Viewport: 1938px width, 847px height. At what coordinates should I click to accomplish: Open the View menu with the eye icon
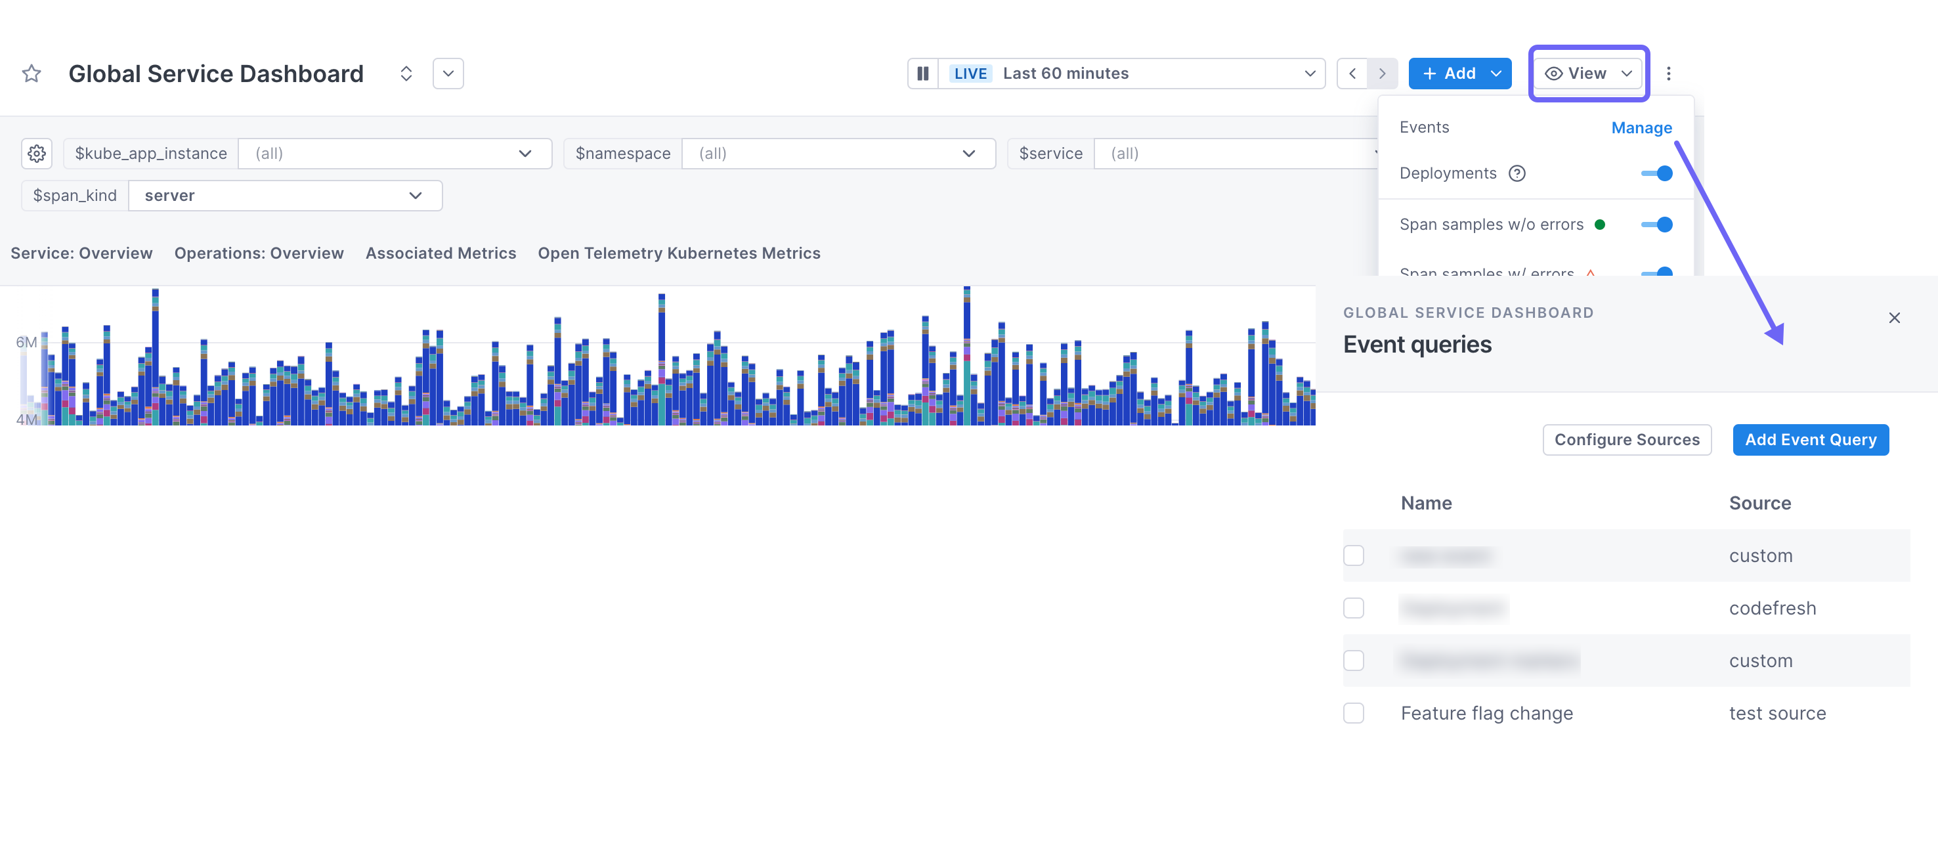1587,73
